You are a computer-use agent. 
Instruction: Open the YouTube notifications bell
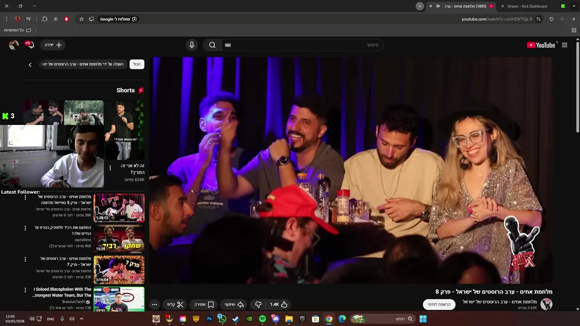[x=30, y=45]
